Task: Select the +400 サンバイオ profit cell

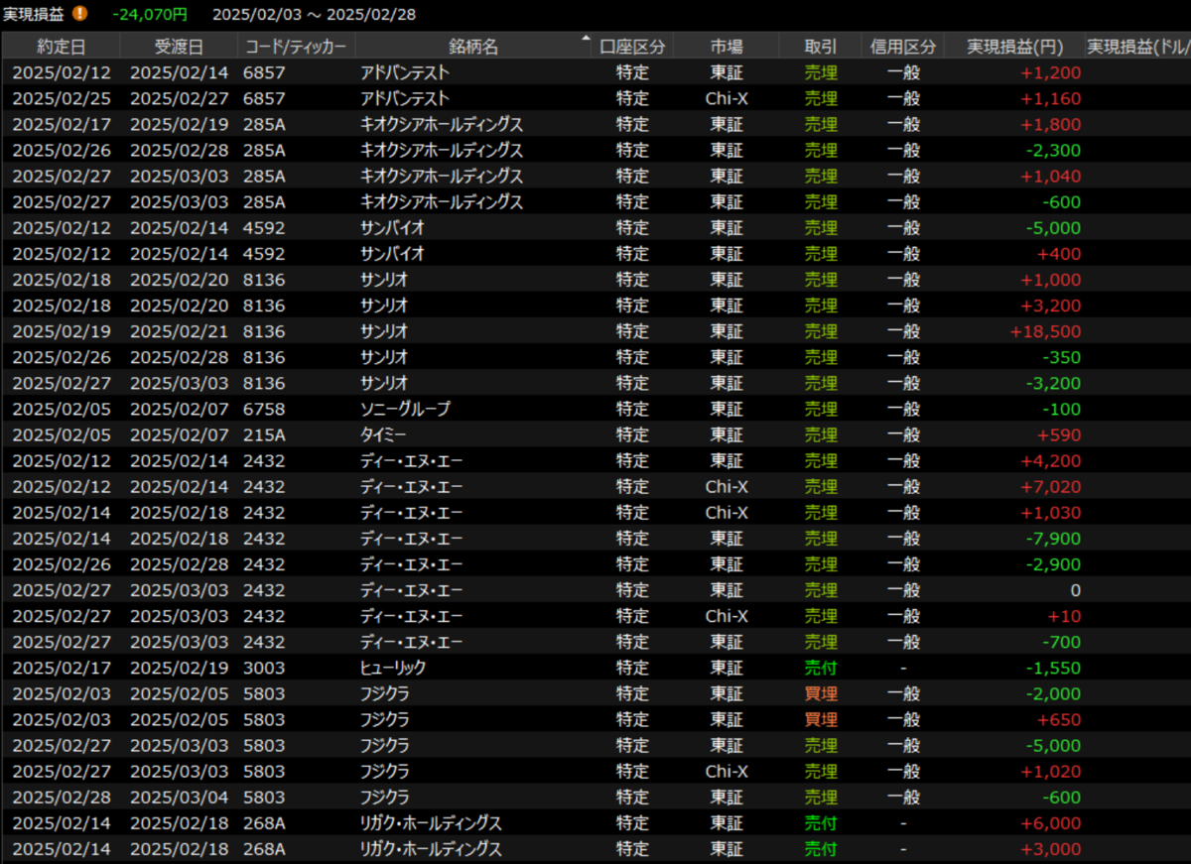Action: point(1059,254)
